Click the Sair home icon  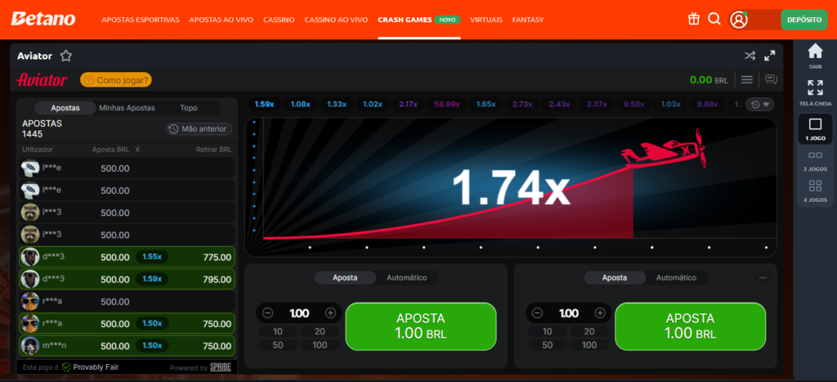[815, 56]
